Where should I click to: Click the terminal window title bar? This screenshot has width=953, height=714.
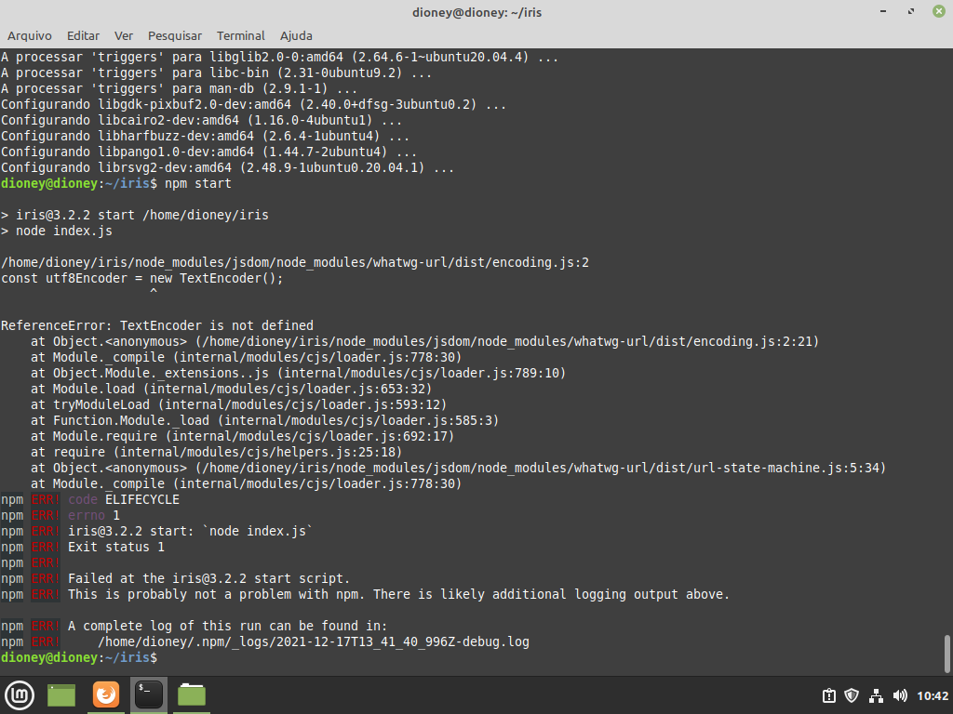click(x=476, y=12)
